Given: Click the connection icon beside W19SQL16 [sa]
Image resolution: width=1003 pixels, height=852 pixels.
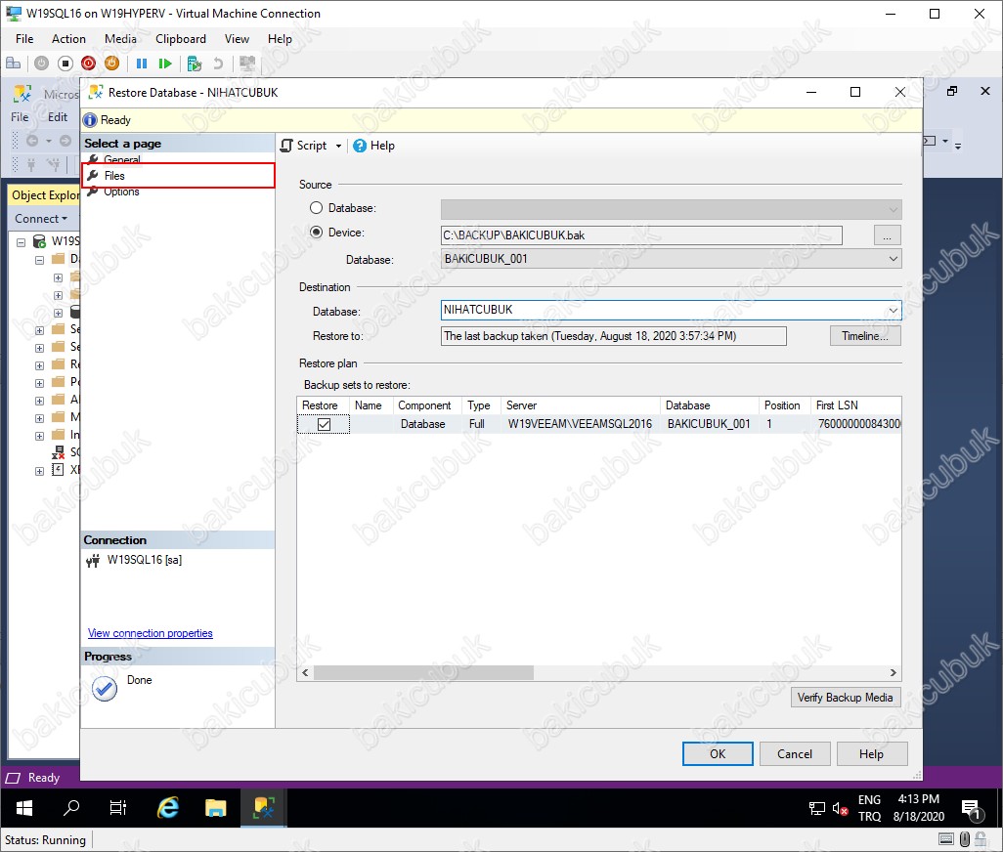Looking at the screenshot, I should [x=94, y=561].
